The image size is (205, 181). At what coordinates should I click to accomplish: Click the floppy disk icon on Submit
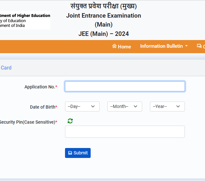point(70,153)
